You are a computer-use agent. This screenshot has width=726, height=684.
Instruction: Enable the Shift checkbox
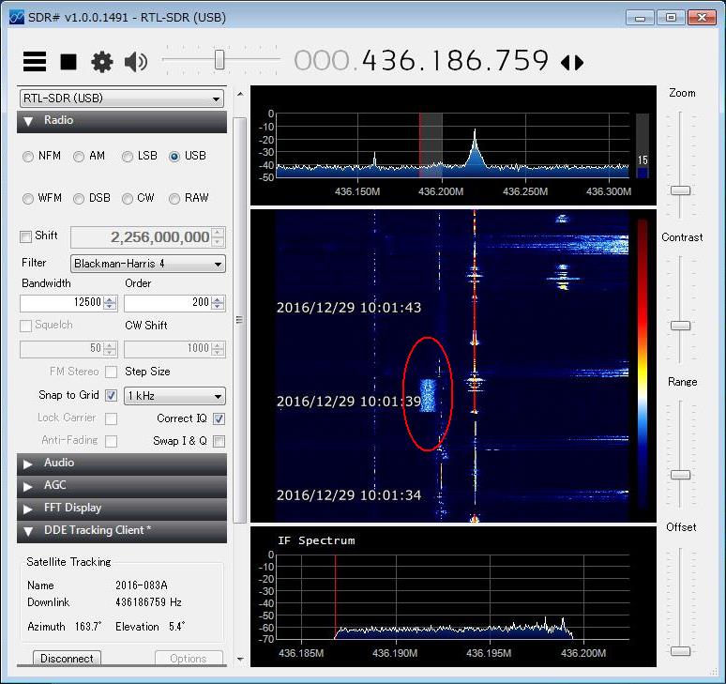[x=25, y=236]
